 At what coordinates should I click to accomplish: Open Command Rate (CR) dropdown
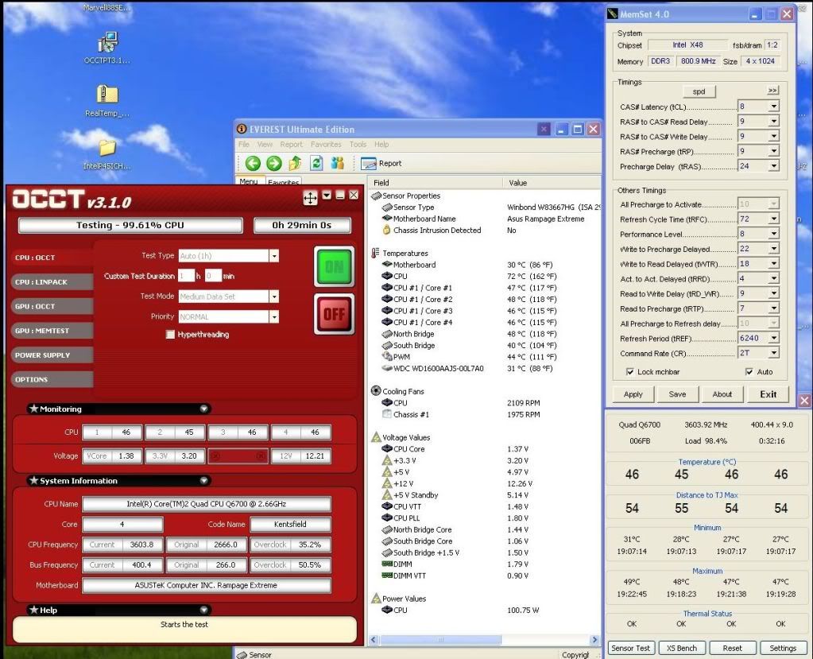[773, 353]
